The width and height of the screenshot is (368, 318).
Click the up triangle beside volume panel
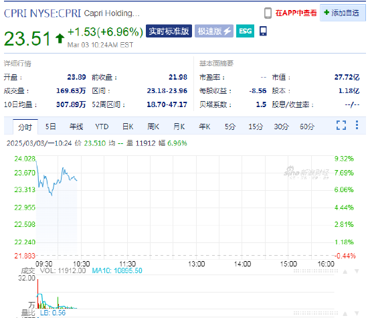[345, 272]
